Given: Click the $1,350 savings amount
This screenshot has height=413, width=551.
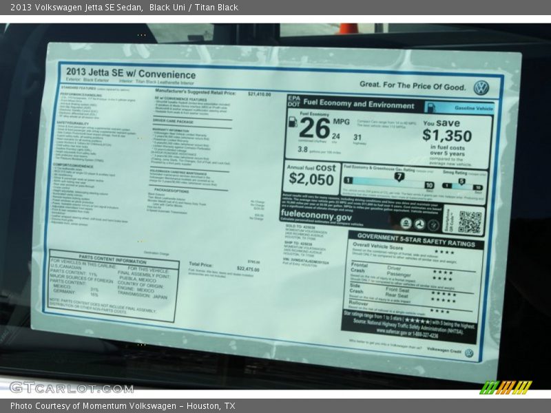Looking at the screenshot, I should click(x=447, y=135).
